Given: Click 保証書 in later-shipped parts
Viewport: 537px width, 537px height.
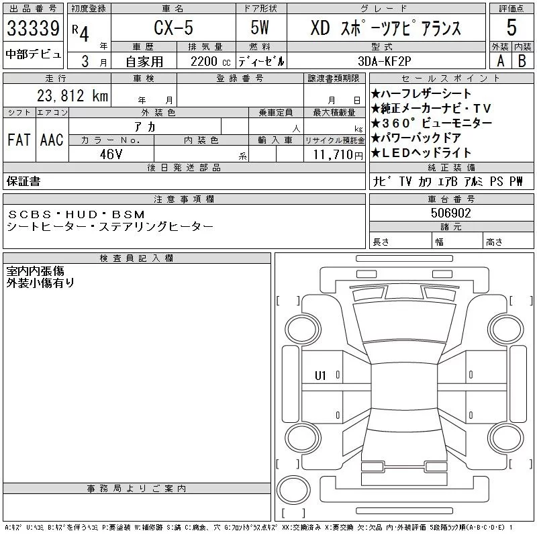Looking at the screenshot, I should click(x=23, y=181).
